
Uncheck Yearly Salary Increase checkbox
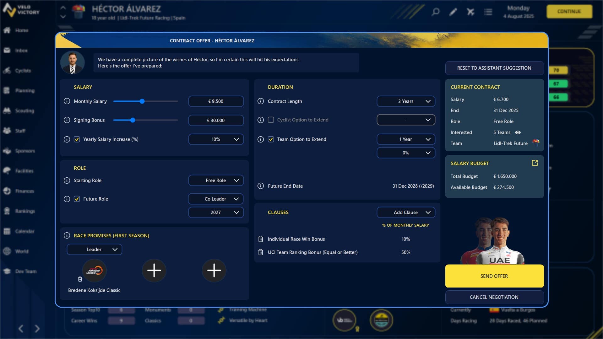pyautogui.click(x=77, y=139)
